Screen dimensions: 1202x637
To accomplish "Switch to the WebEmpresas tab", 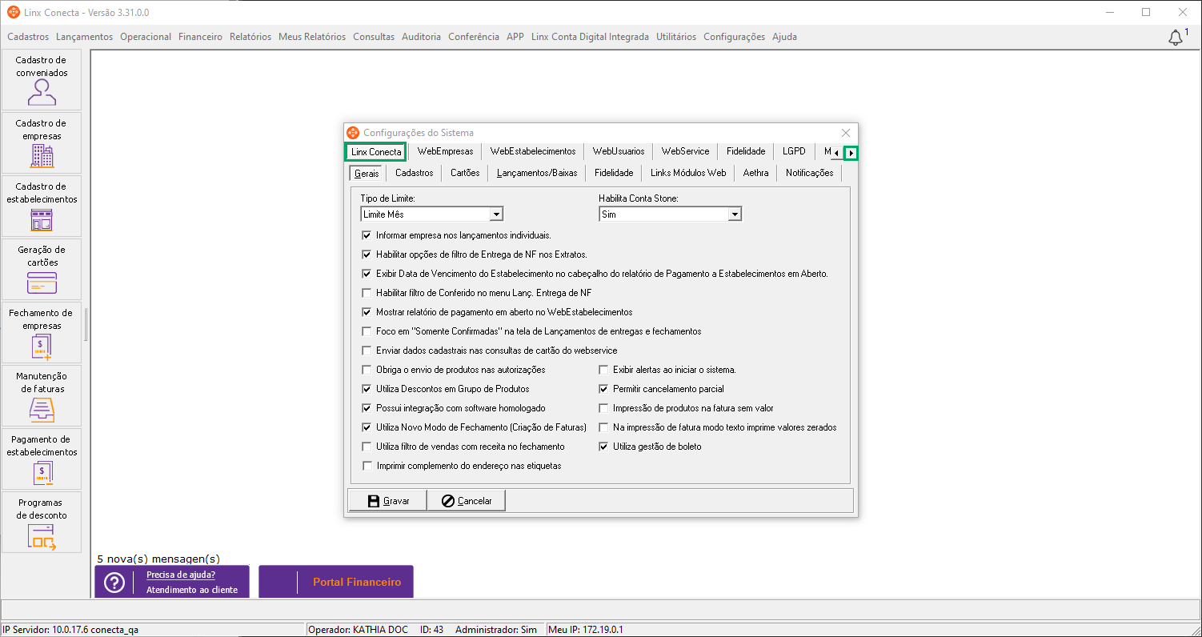I will coord(445,151).
